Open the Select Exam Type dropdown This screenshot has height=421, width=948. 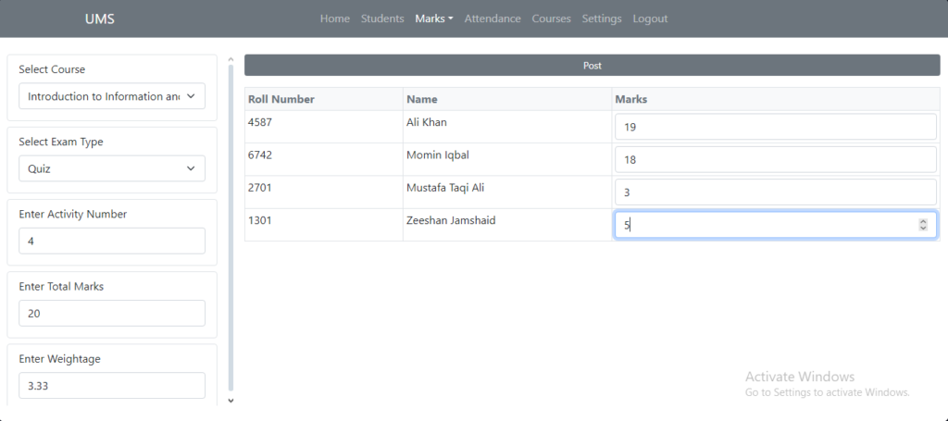112,168
